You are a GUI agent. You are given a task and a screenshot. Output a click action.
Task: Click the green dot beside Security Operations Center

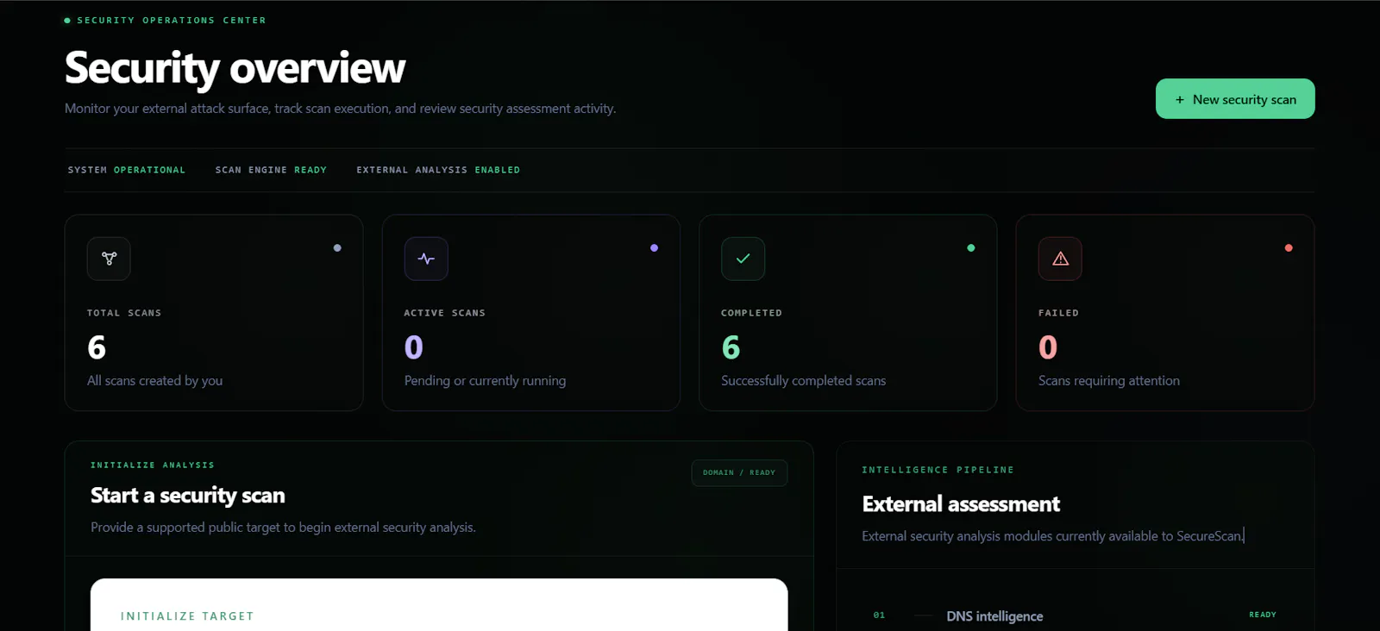coord(67,20)
